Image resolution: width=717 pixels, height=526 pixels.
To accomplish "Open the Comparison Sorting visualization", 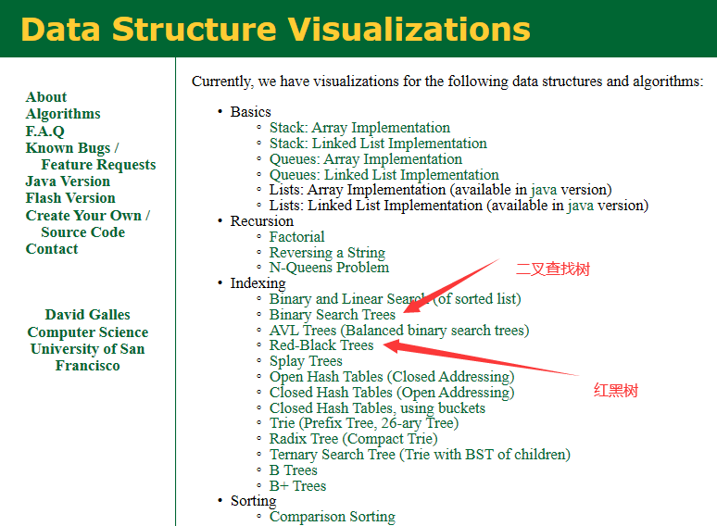I will click(x=333, y=517).
